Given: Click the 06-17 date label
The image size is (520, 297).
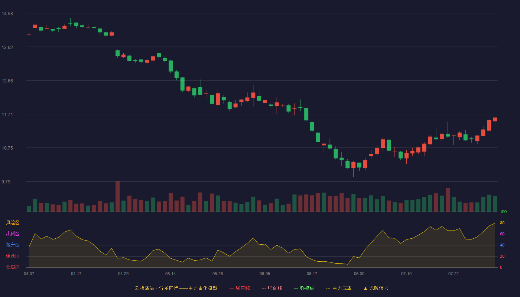Looking at the screenshot, I should [312, 274].
